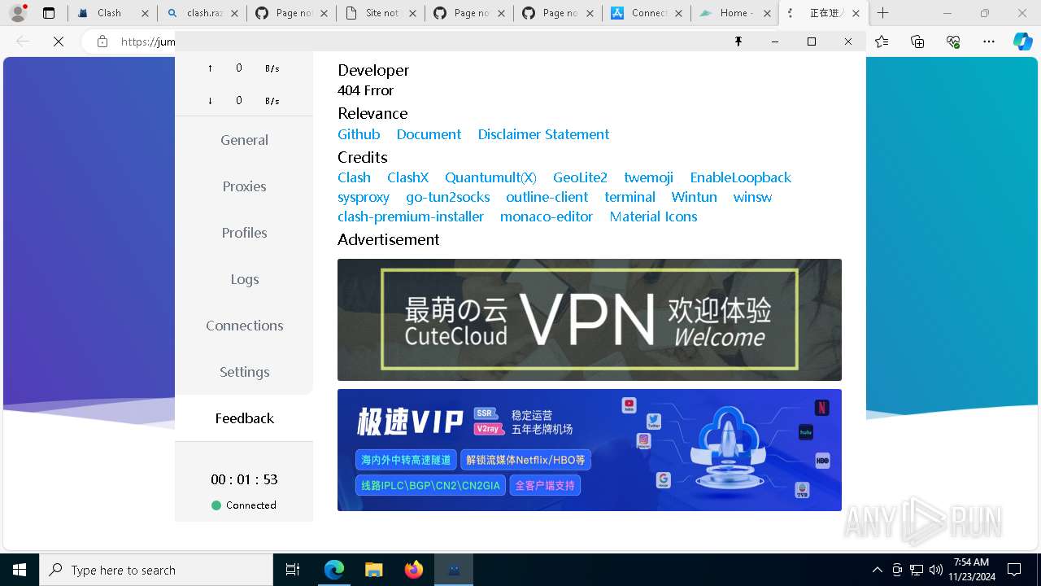Go back in Edge browser
The width and height of the screenshot is (1041, 586).
coord(23,42)
